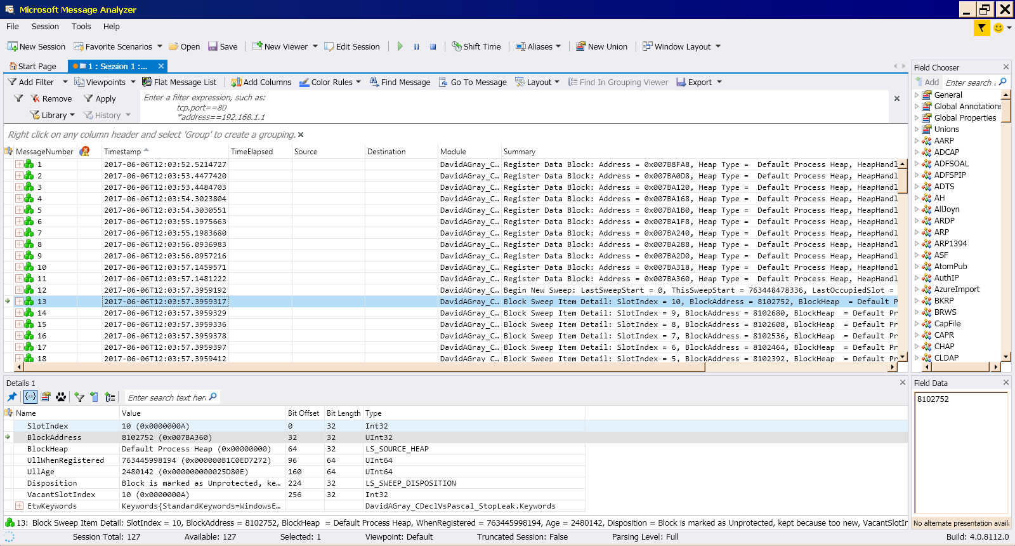Open Aliases dropdown
Image resolution: width=1015 pixels, height=546 pixels.
coord(538,46)
